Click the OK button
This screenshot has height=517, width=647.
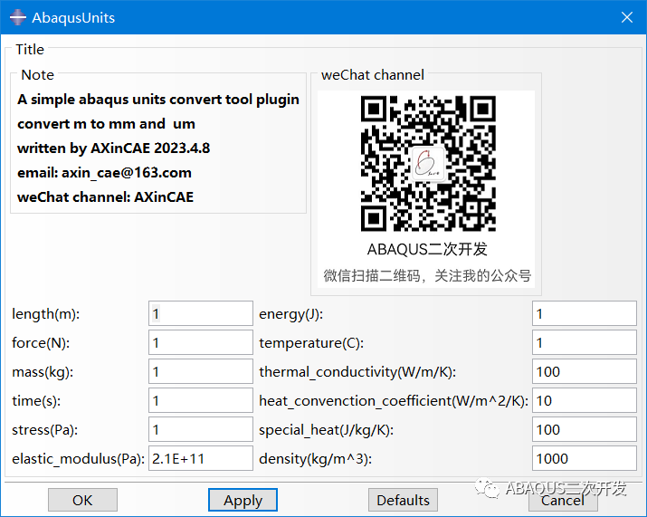tap(82, 500)
